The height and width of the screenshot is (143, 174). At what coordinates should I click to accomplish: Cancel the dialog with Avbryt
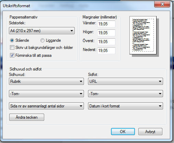click(x=150, y=131)
